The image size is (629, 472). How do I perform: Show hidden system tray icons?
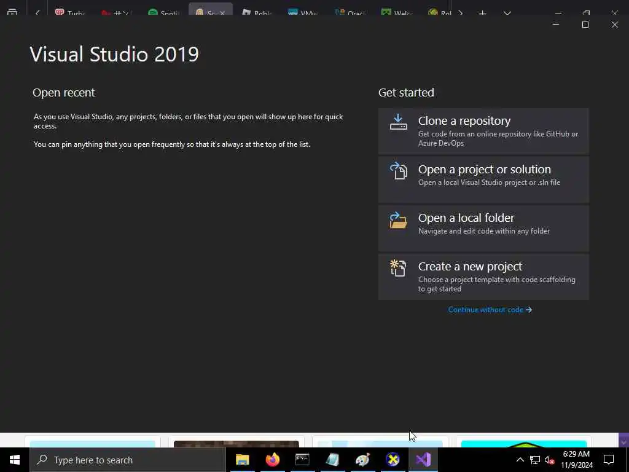520,460
